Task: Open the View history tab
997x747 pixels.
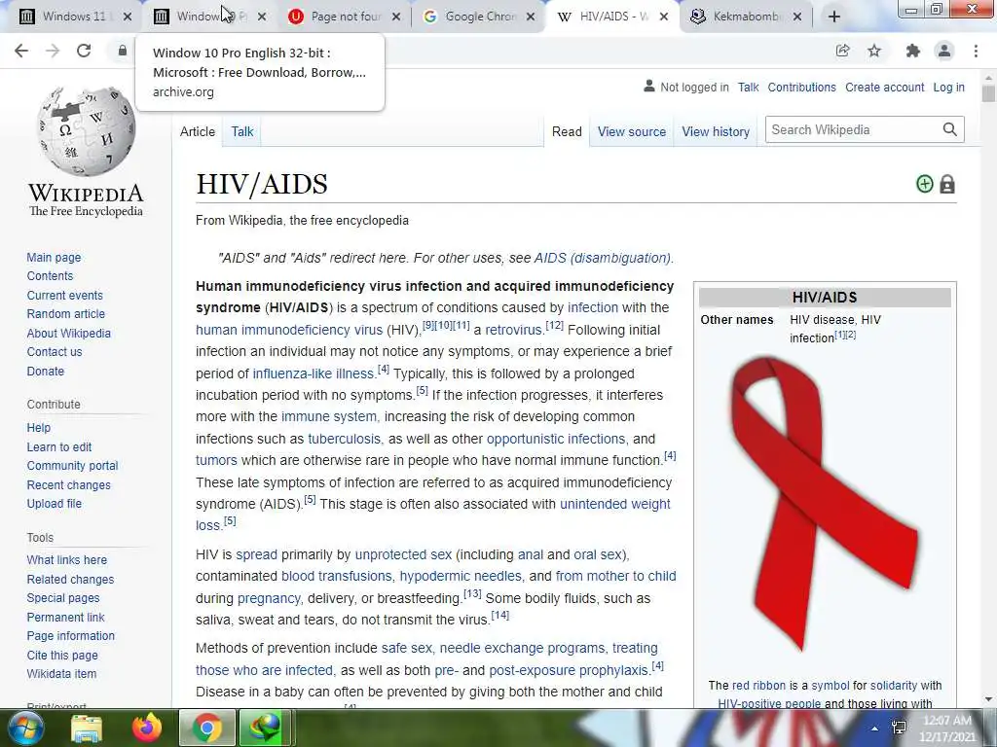Action: (x=716, y=131)
